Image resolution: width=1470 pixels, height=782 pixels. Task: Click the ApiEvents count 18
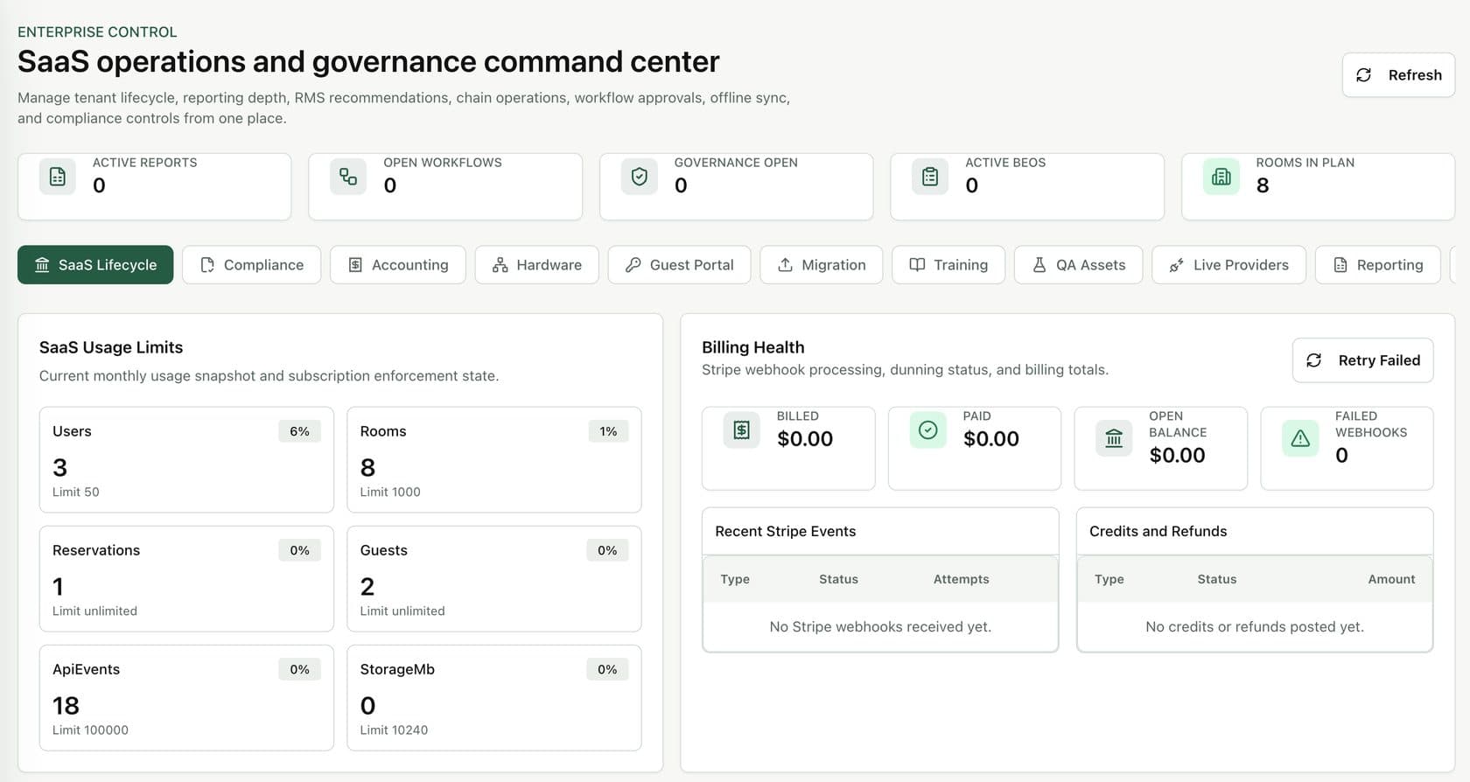66,705
